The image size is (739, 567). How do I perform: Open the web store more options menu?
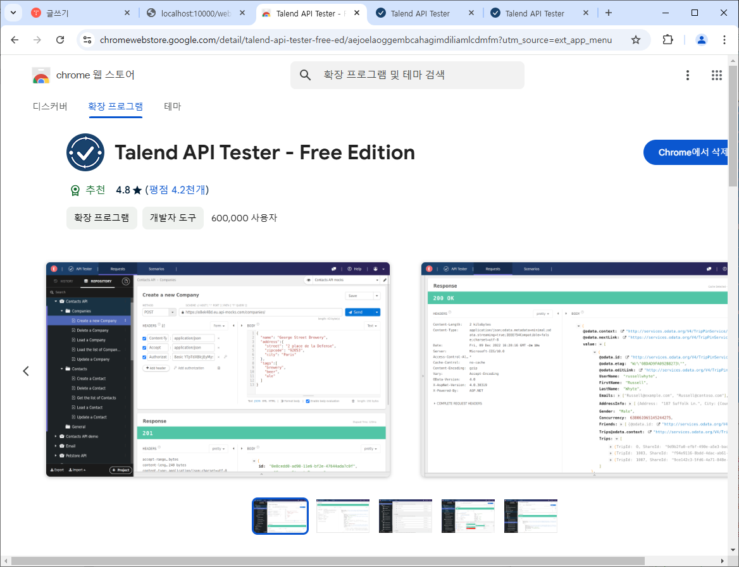pyautogui.click(x=688, y=75)
